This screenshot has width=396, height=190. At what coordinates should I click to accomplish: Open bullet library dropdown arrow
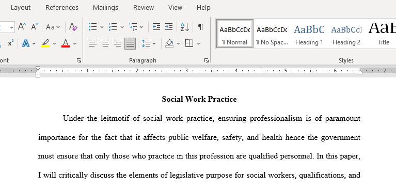(x=102, y=27)
